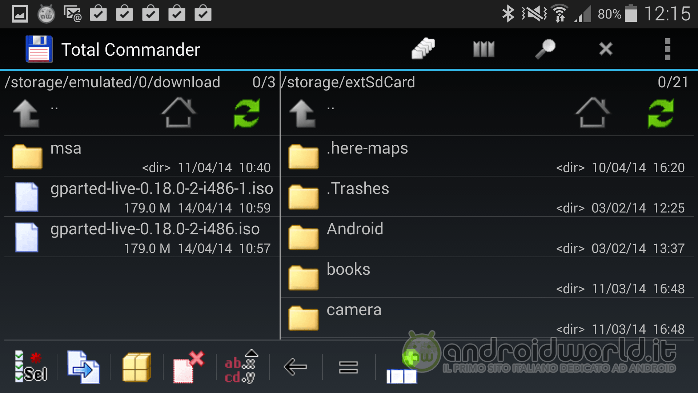Open the msa folder

(x=65, y=156)
